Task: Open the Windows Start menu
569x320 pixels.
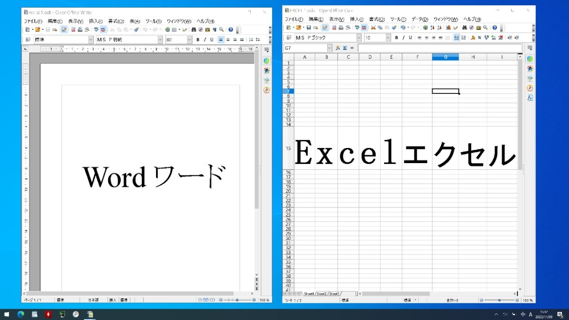Action: click(x=7, y=314)
